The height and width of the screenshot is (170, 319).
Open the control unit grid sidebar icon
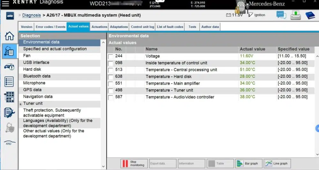point(9,97)
